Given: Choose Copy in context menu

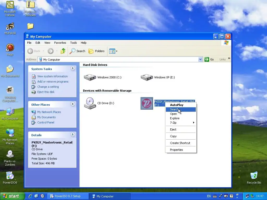Looking at the screenshot, I should (181, 136).
